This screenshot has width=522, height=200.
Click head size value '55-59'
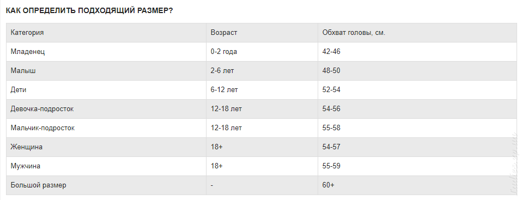331,166
